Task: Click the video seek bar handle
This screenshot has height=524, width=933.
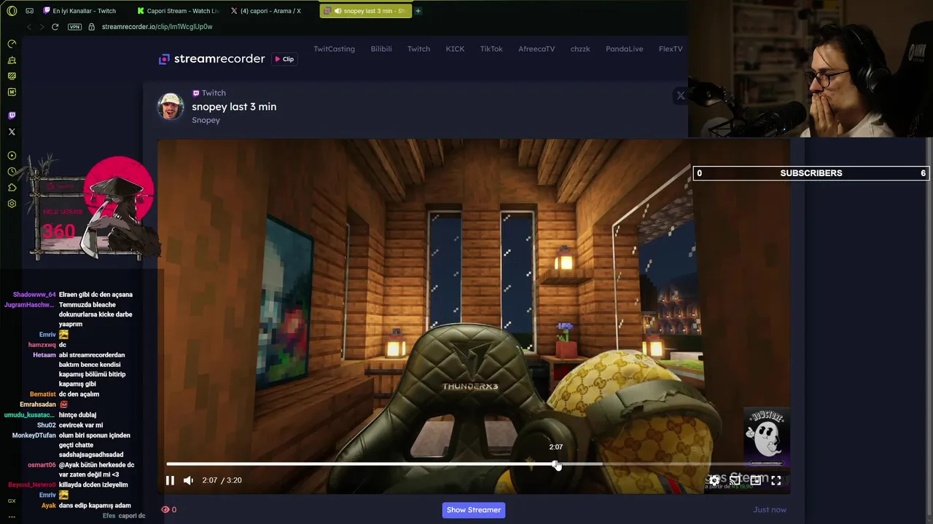Action: click(x=557, y=464)
